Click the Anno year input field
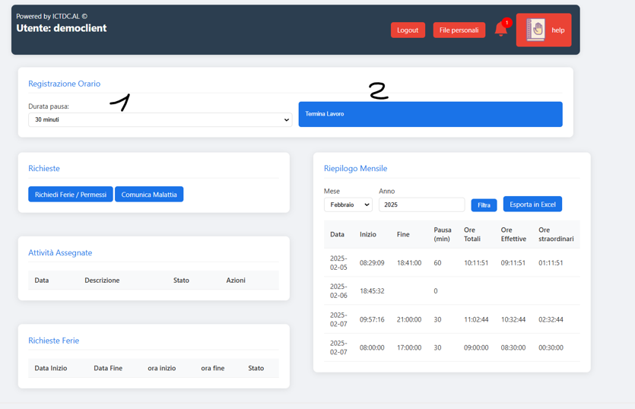This screenshot has height=409, width=635. pyautogui.click(x=421, y=204)
